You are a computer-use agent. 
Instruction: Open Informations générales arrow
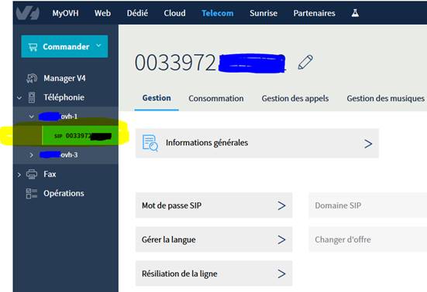tap(368, 144)
